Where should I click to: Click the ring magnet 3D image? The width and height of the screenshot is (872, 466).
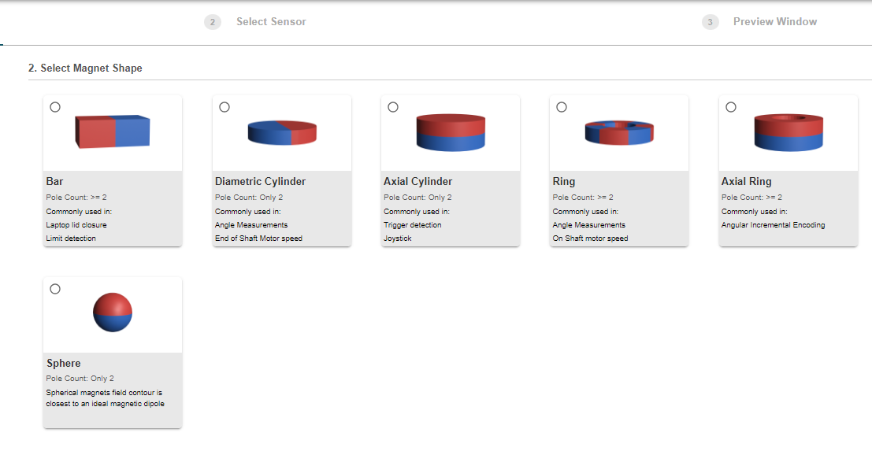tap(619, 133)
